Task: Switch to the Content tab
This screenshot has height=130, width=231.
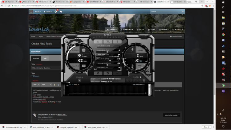Action: 36,58
